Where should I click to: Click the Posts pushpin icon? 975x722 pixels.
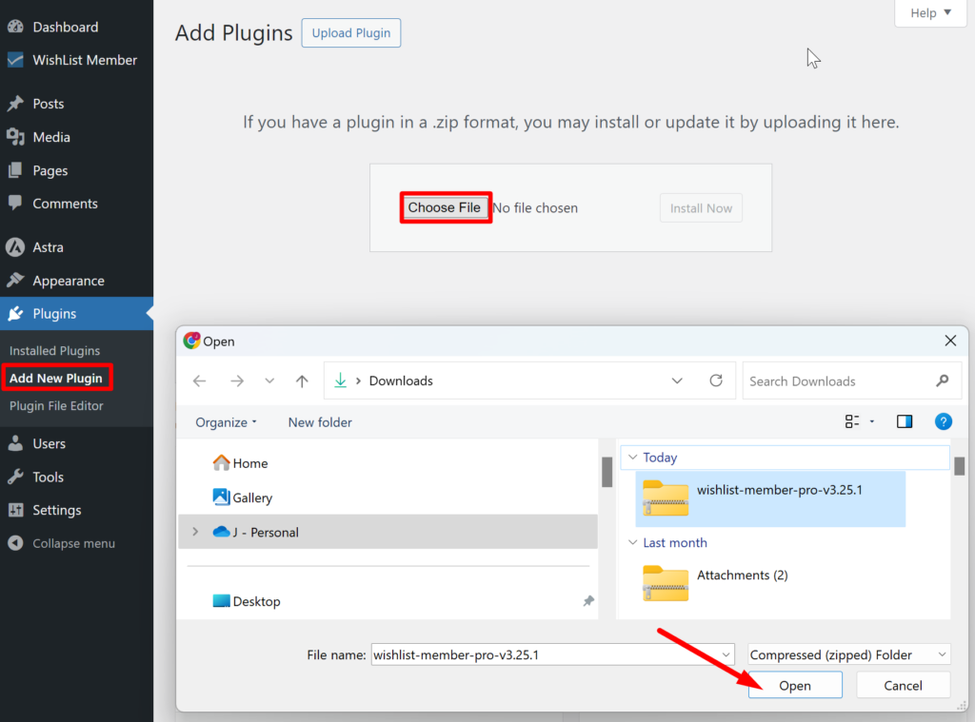[x=15, y=104]
